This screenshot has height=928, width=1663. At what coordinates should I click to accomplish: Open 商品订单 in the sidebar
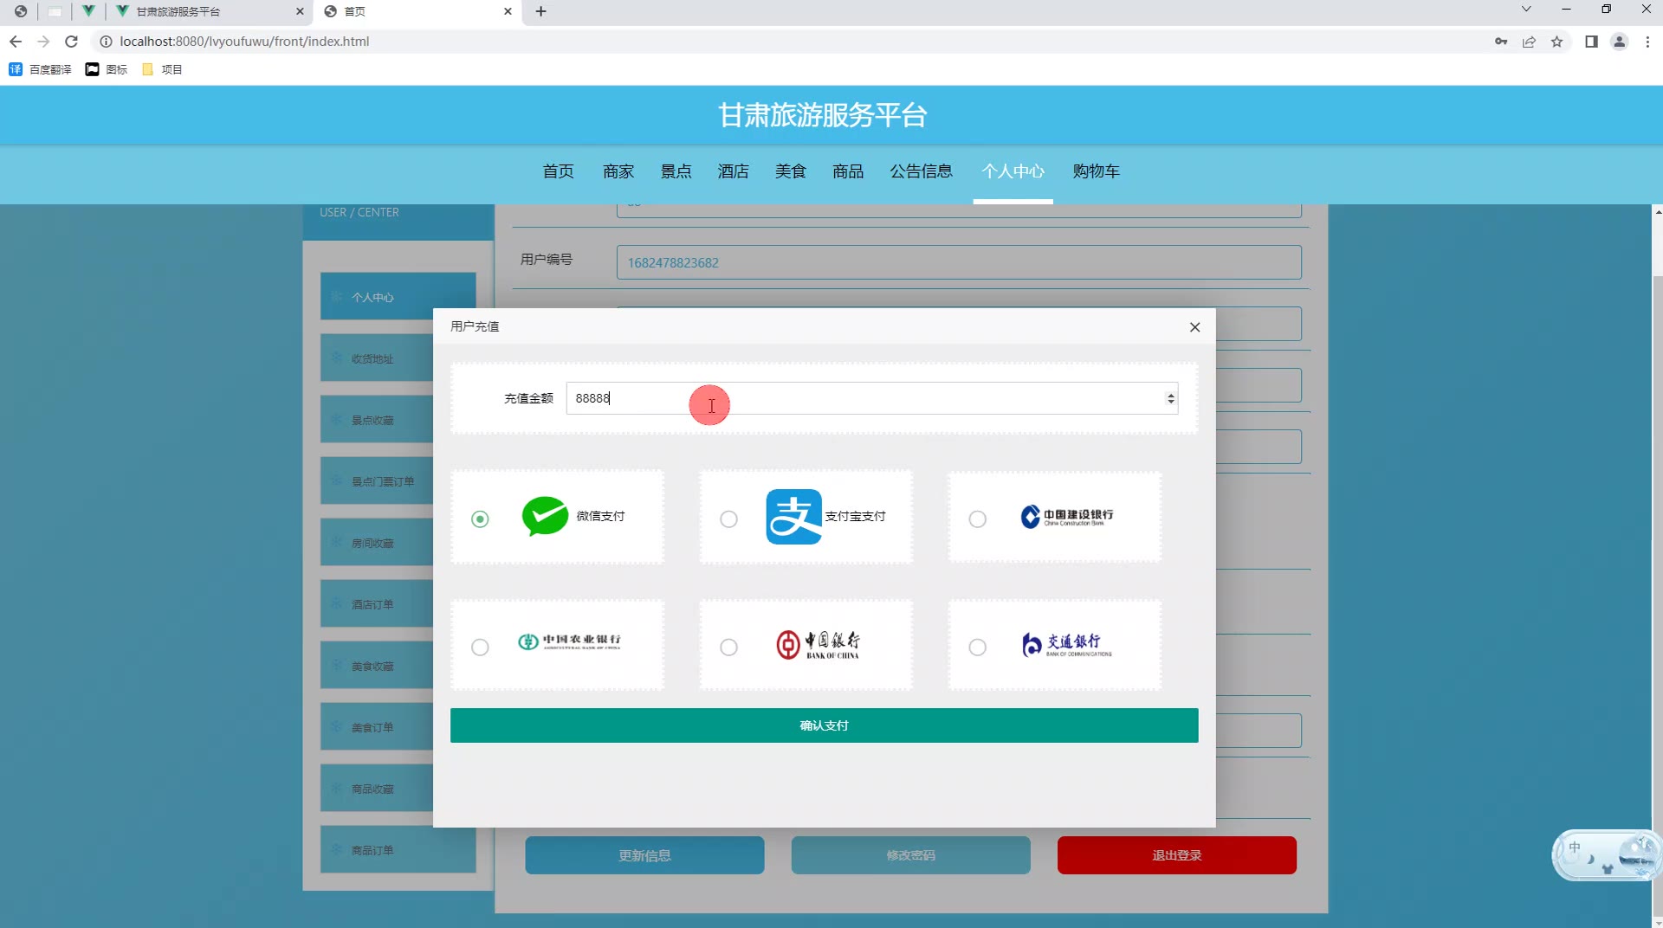tap(398, 850)
